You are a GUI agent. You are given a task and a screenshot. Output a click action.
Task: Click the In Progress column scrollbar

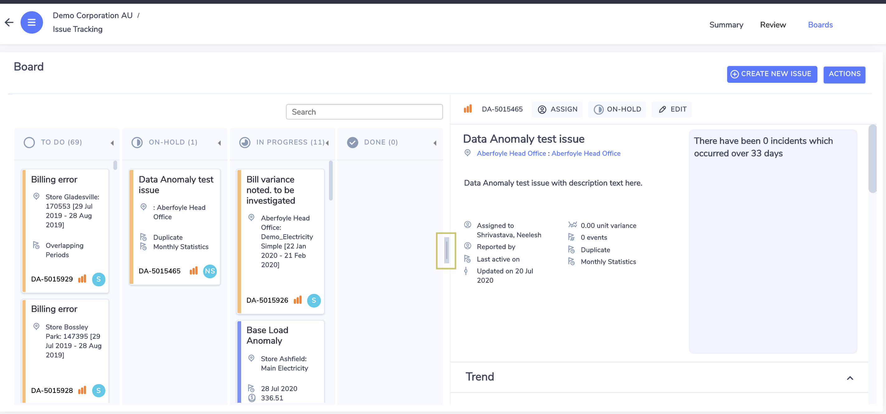pyautogui.click(x=331, y=180)
